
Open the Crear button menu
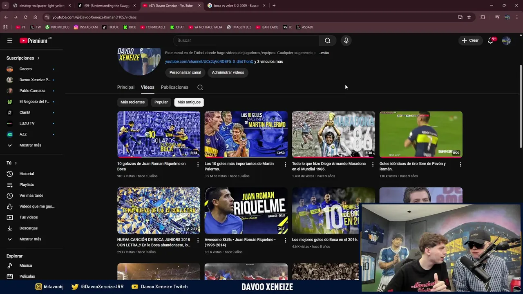click(x=470, y=40)
